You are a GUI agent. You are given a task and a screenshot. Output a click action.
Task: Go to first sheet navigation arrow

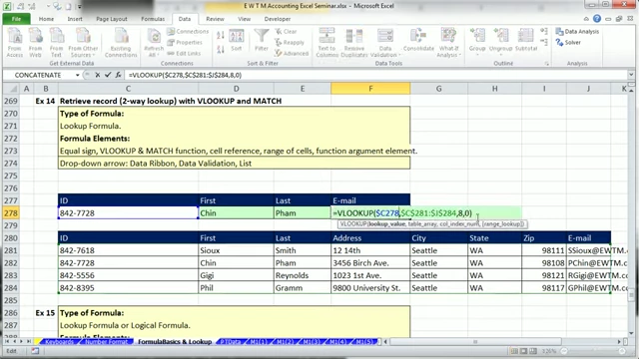(x=7, y=341)
